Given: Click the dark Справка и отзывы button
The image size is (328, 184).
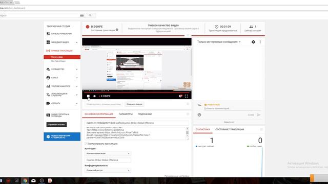Looking at the screenshot, I should [x=56, y=125].
